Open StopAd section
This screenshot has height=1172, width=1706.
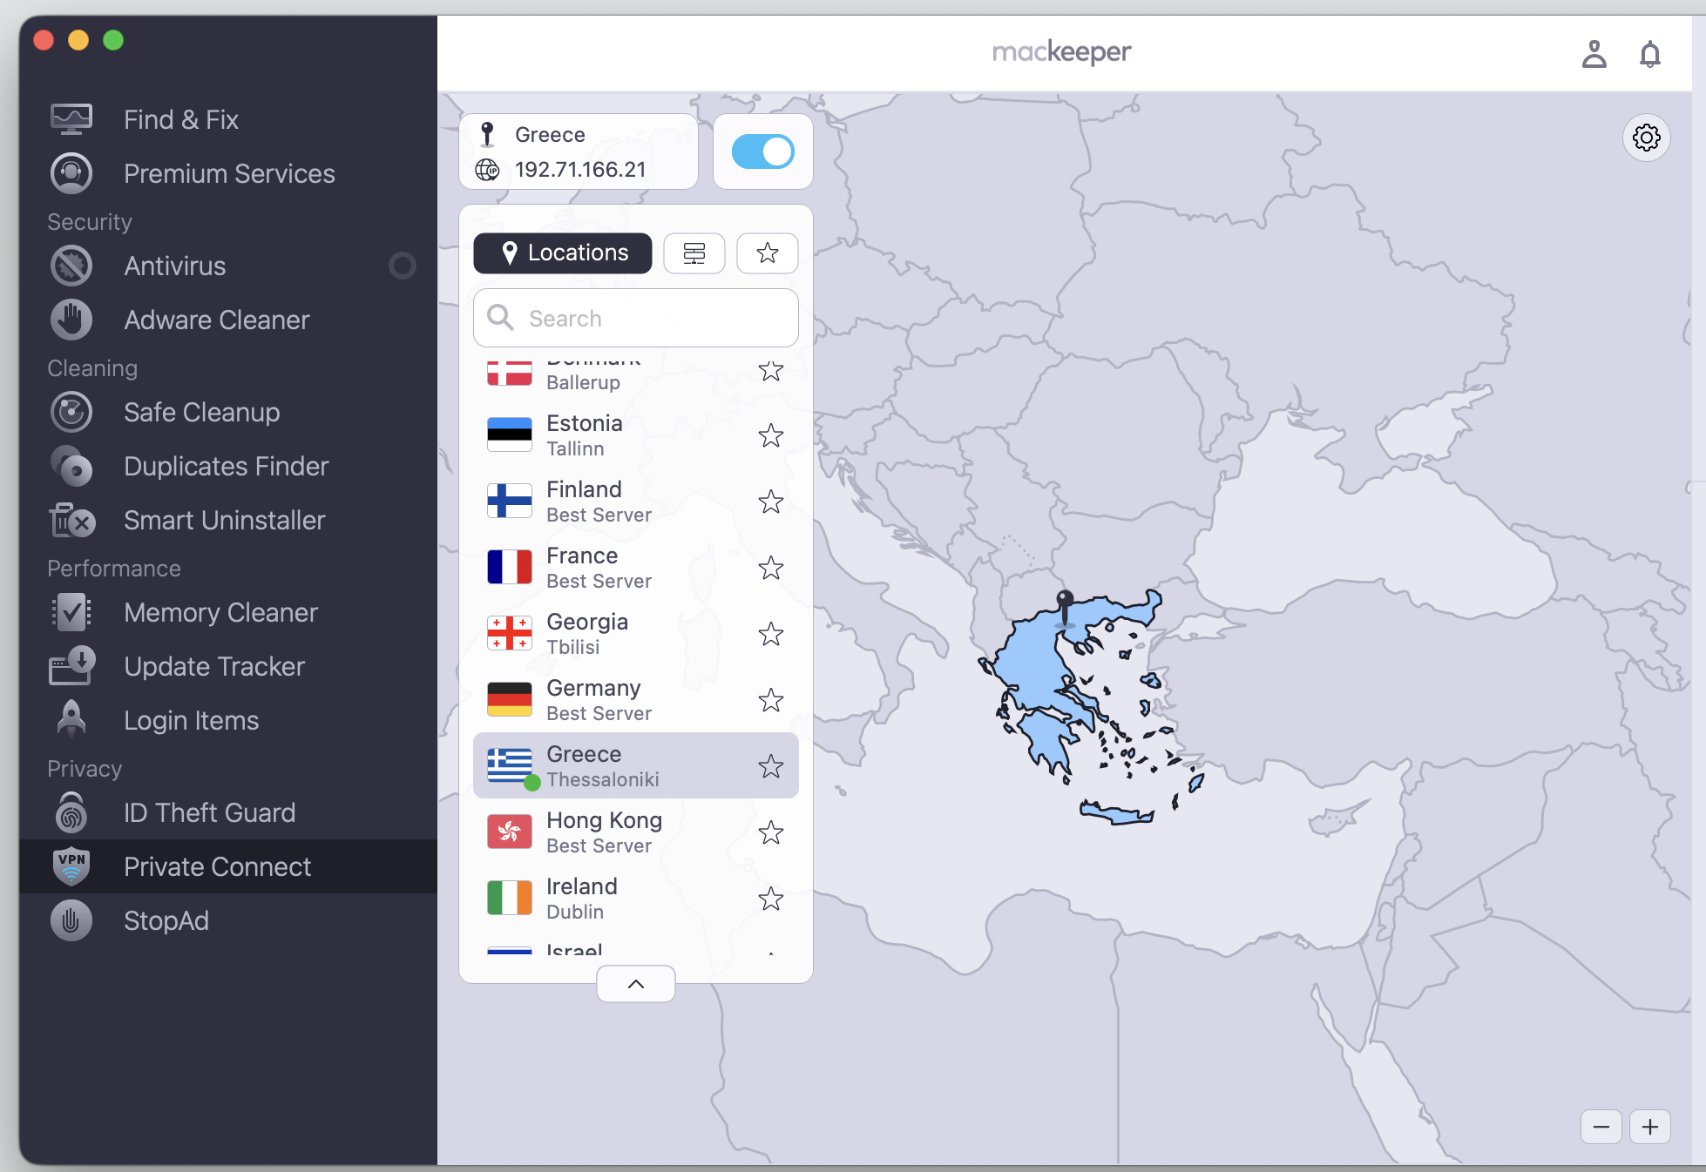[228, 920]
